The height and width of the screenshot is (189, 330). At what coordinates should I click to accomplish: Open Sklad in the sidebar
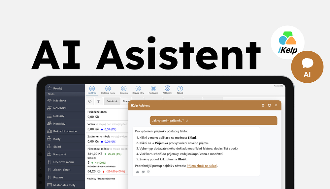65,147
